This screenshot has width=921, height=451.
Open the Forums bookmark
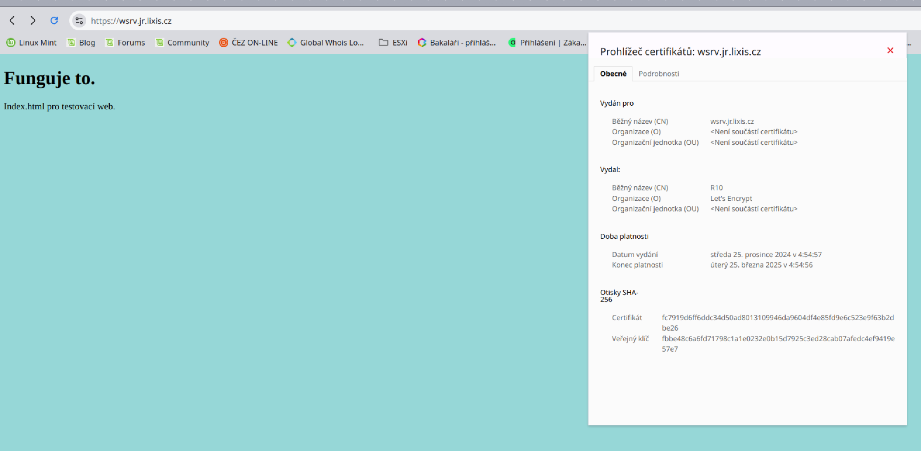coord(125,42)
